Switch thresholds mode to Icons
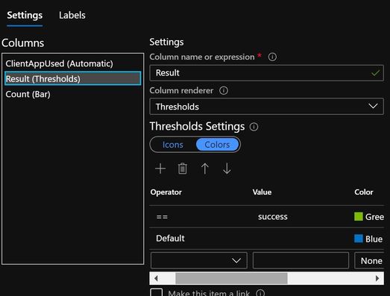This screenshot has width=390, height=296. 172,145
